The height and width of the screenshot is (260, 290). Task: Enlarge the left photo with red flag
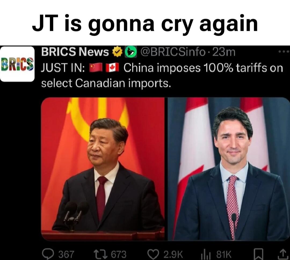tap(103, 169)
